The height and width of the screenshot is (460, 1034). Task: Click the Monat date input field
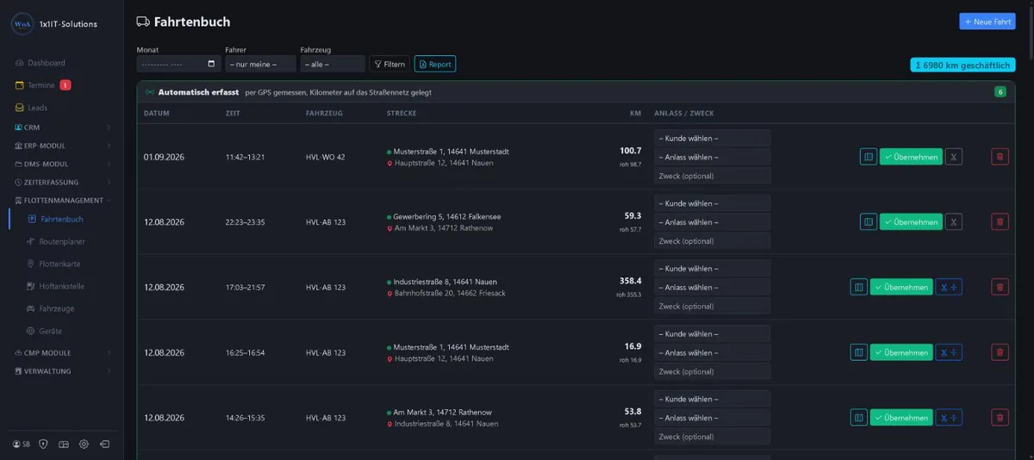[178, 64]
